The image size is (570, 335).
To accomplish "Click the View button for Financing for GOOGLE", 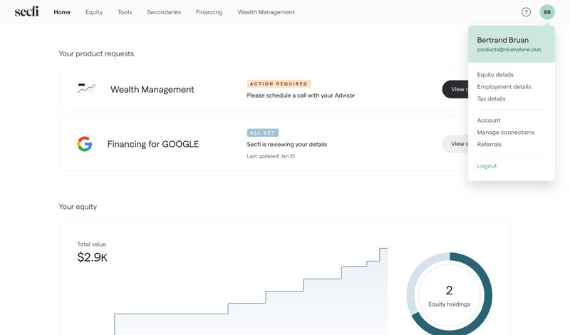I will click(455, 144).
